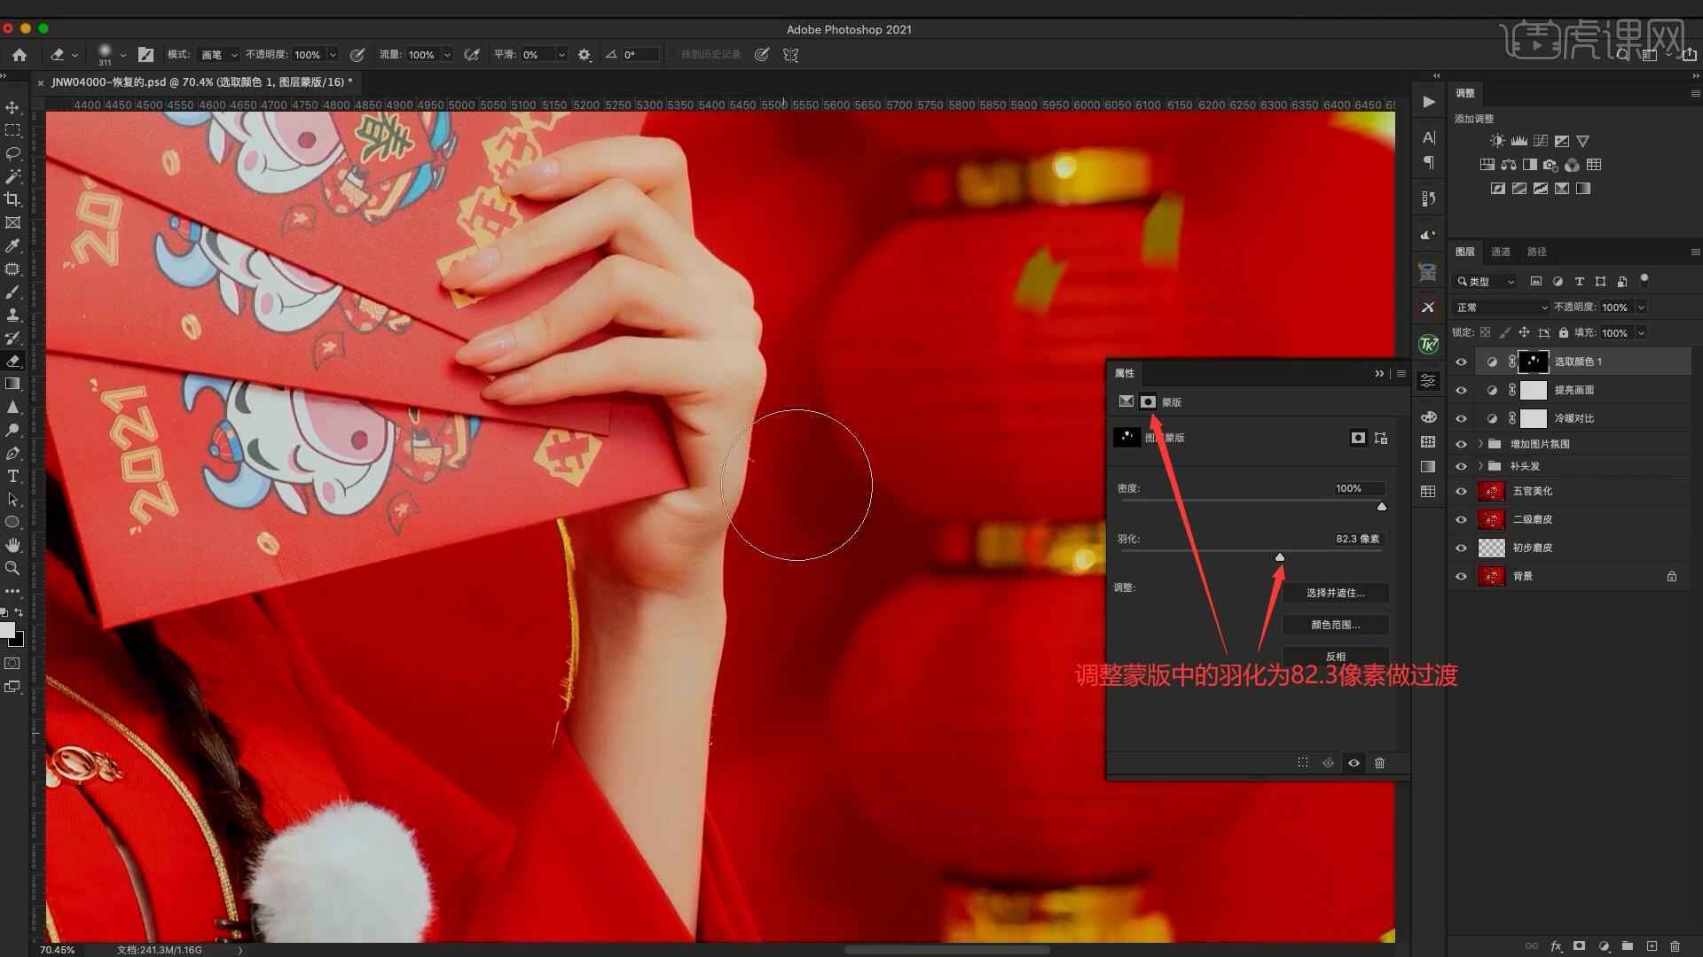Click the 选择并遮住 button

[x=1335, y=593]
